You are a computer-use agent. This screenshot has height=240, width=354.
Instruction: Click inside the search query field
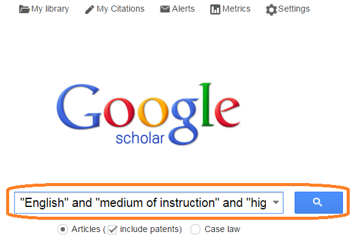[143, 203]
